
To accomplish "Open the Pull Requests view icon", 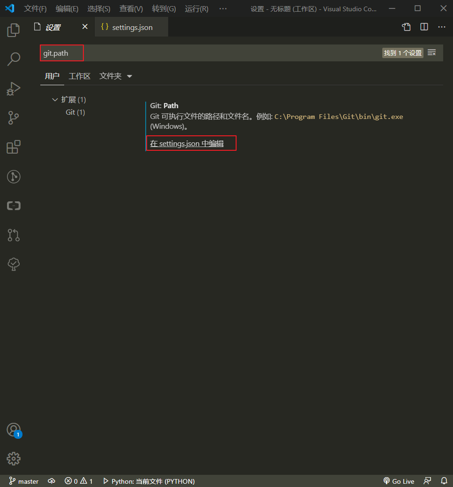I will pyautogui.click(x=14, y=235).
